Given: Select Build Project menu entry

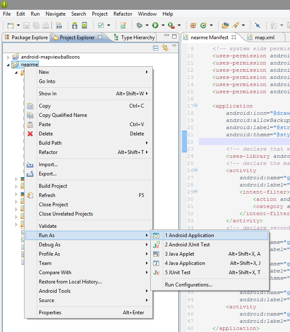Looking at the screenshot, I should pyautogui.click(x=89, y=186).
